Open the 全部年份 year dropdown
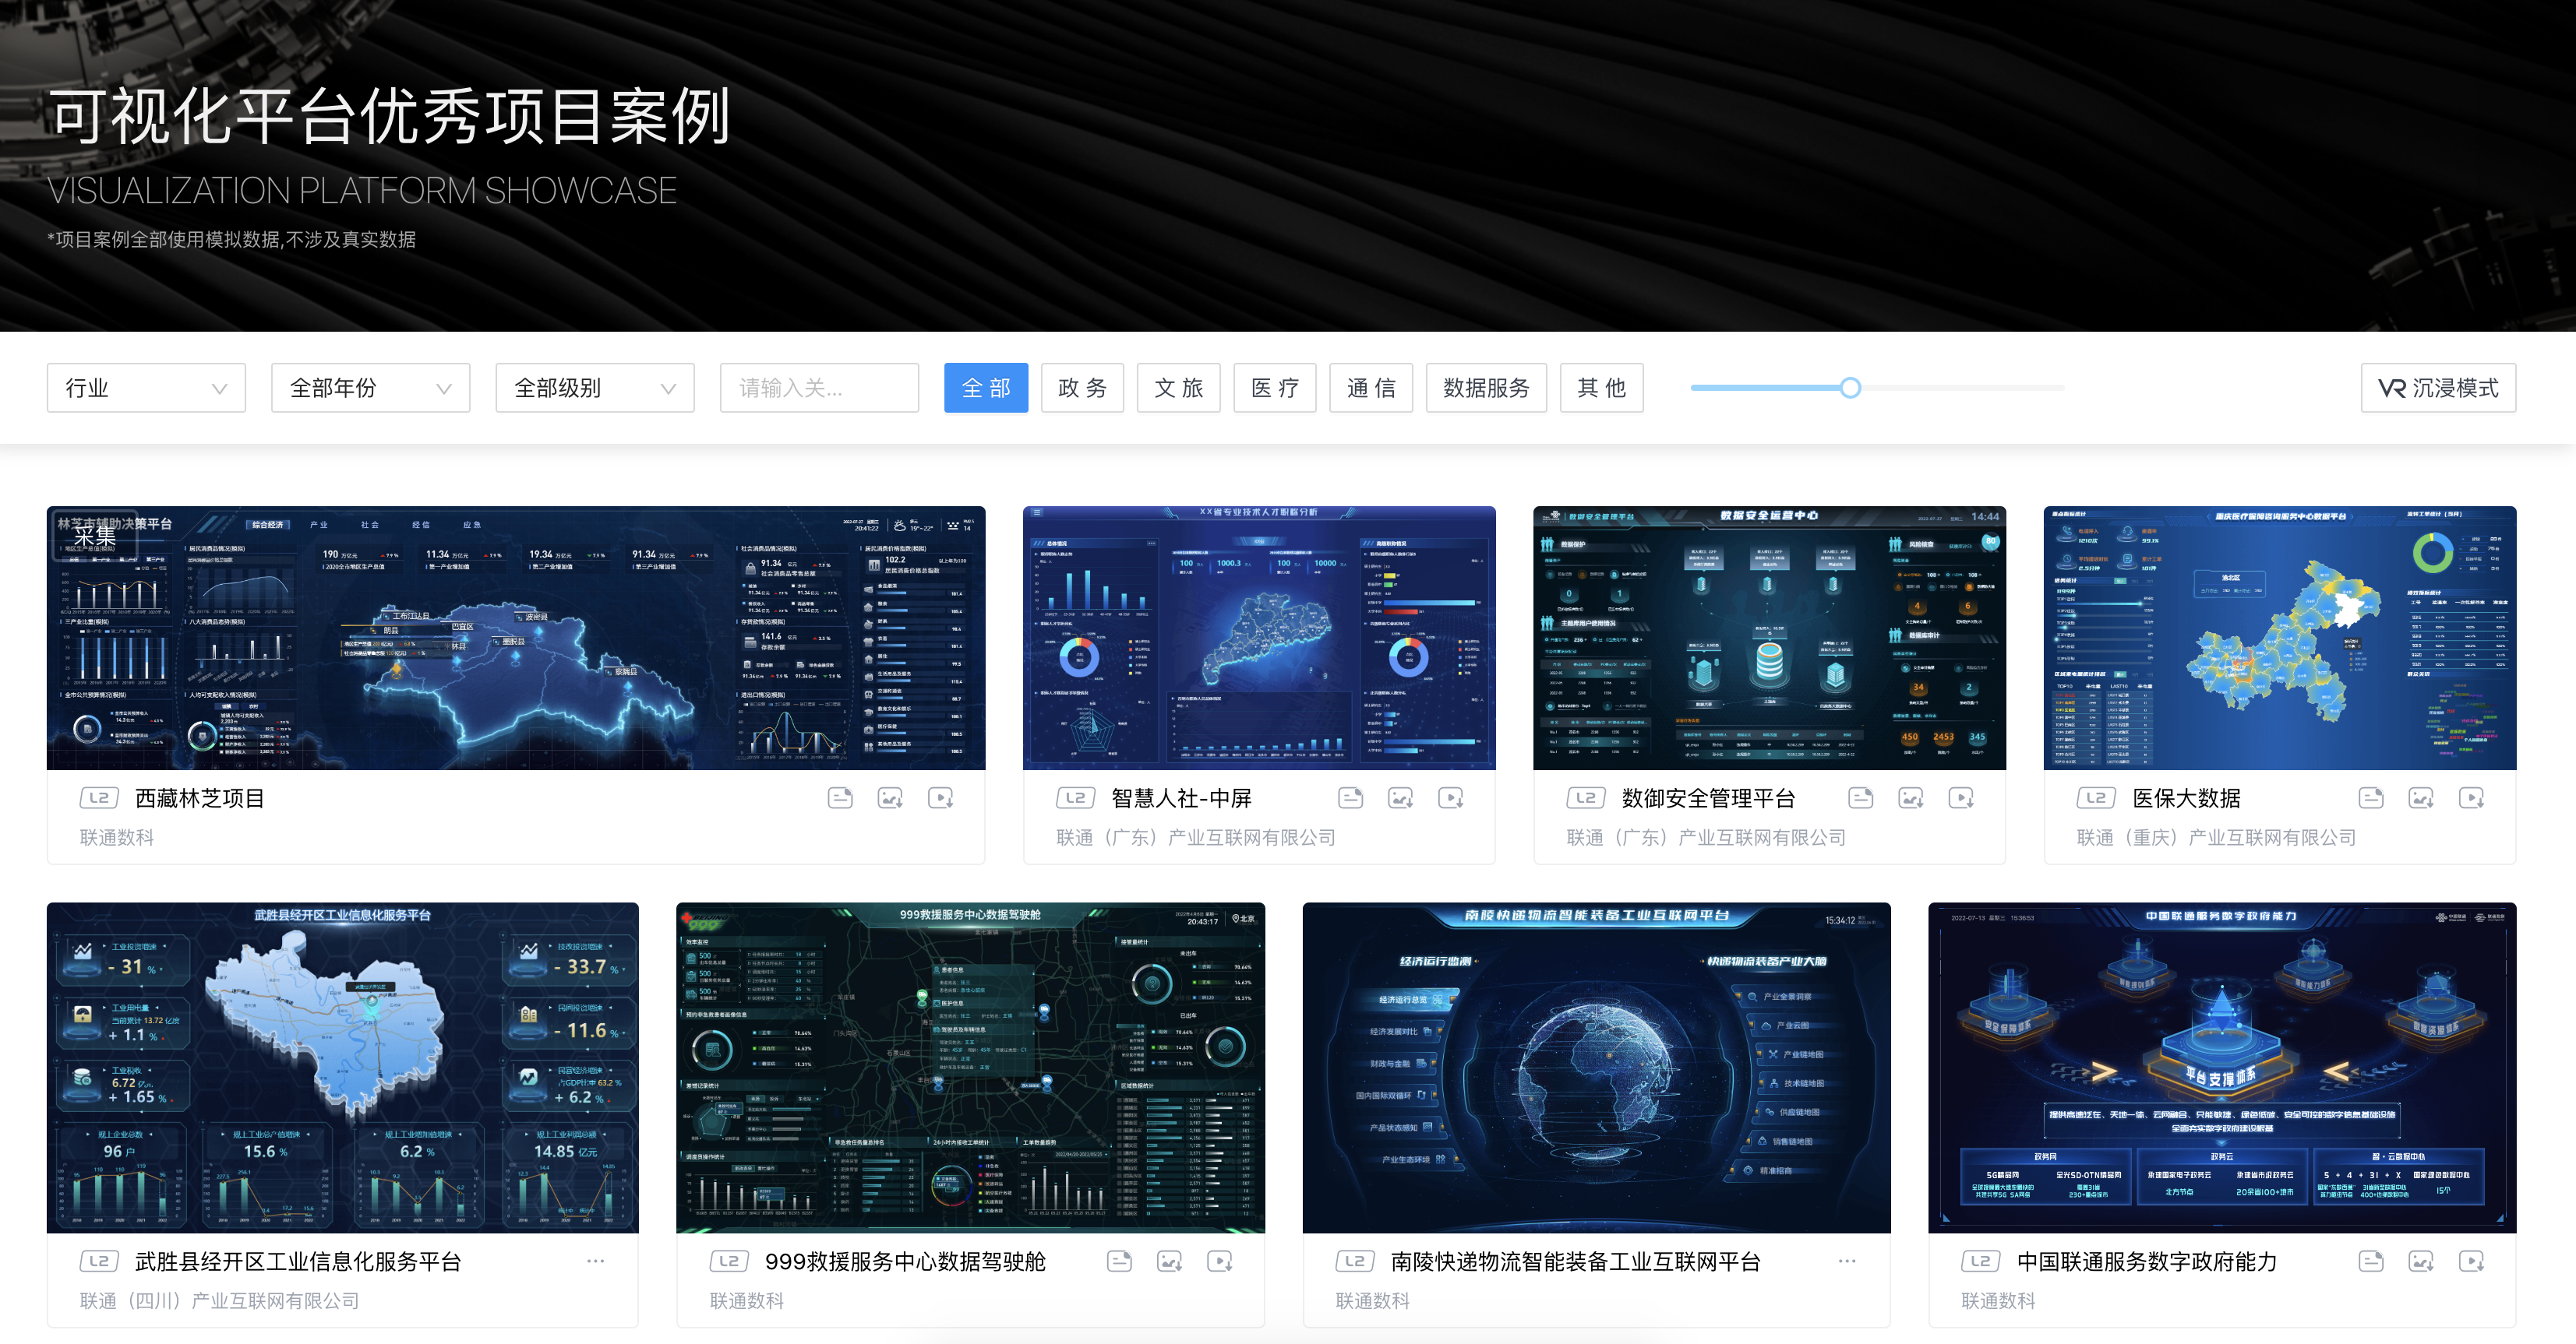The height and width of the screenshot is (1344, 2576). (x=370, y=388)
